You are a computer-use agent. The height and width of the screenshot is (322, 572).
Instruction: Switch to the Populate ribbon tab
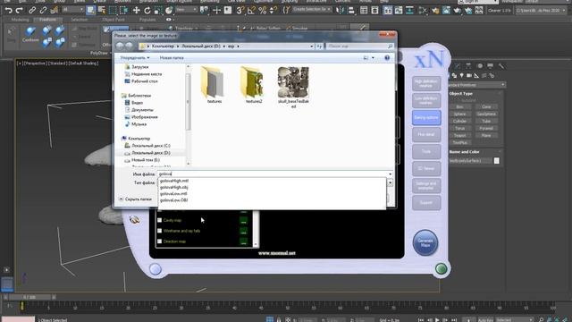(147, 20)
